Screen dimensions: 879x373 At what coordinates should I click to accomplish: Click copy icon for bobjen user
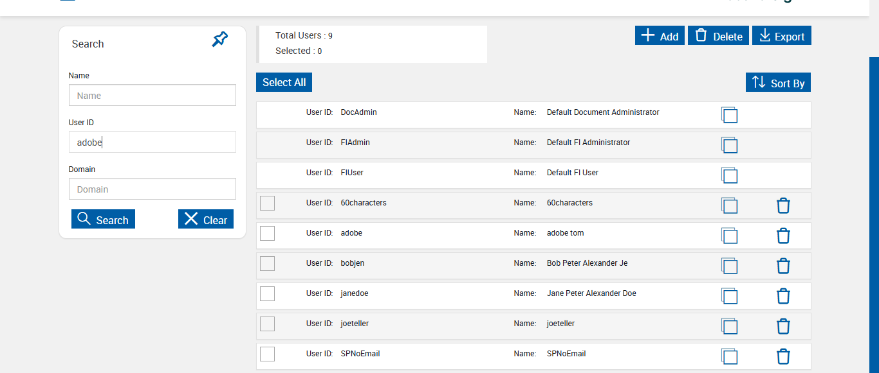click(729, 266)
